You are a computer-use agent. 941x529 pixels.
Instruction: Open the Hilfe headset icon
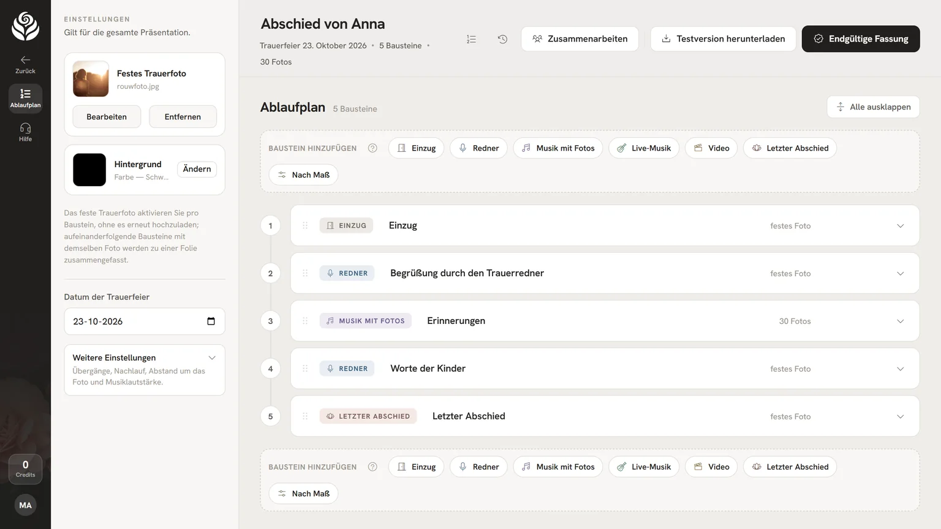[25, 132]
